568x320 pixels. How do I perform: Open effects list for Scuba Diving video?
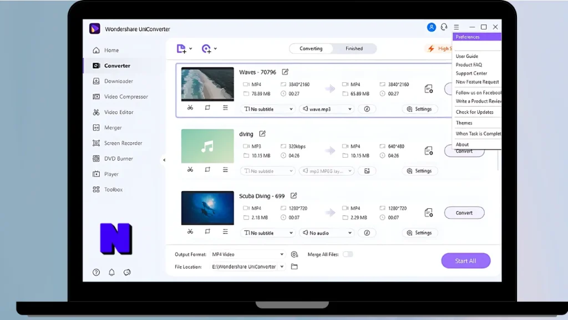pyautogui.click(x=225, y=232)
